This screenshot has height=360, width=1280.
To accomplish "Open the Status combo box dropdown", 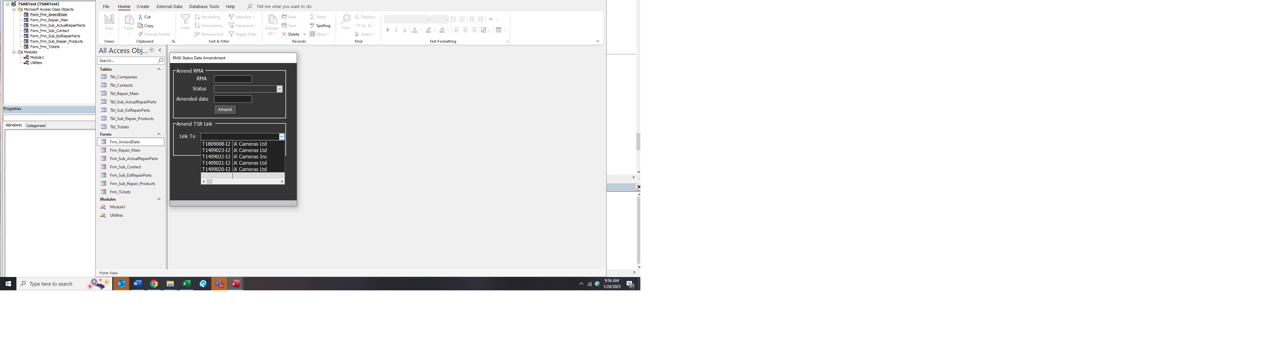I will tap(279, 89).
